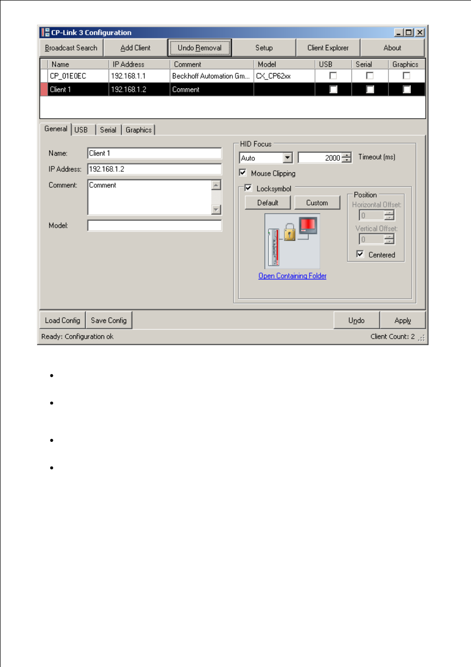Disable Mouse Clipping
The image size is (471, 667).
coord(242,173)
